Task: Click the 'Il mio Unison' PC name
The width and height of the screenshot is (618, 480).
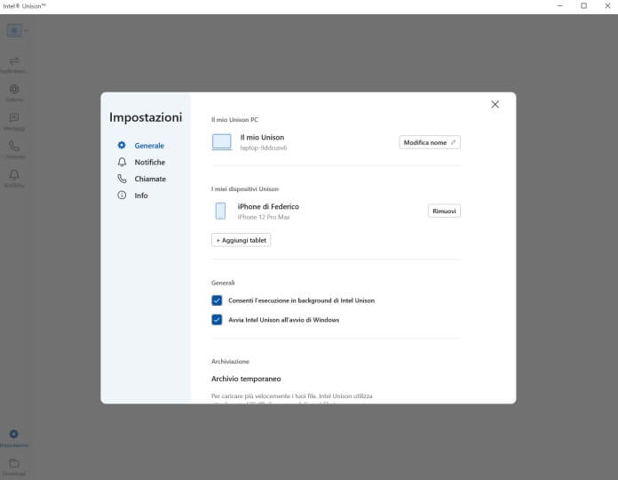Action: point(262,137)
